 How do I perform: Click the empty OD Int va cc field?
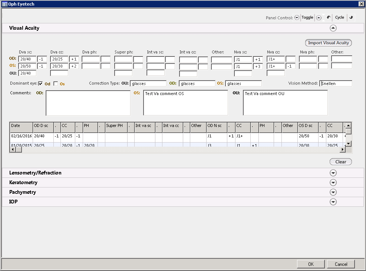pos(188,59)
